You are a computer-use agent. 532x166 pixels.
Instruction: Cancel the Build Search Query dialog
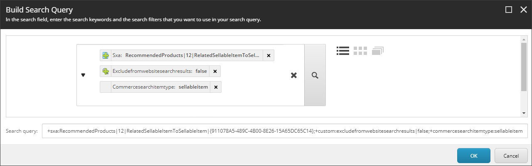click(511, 156)
